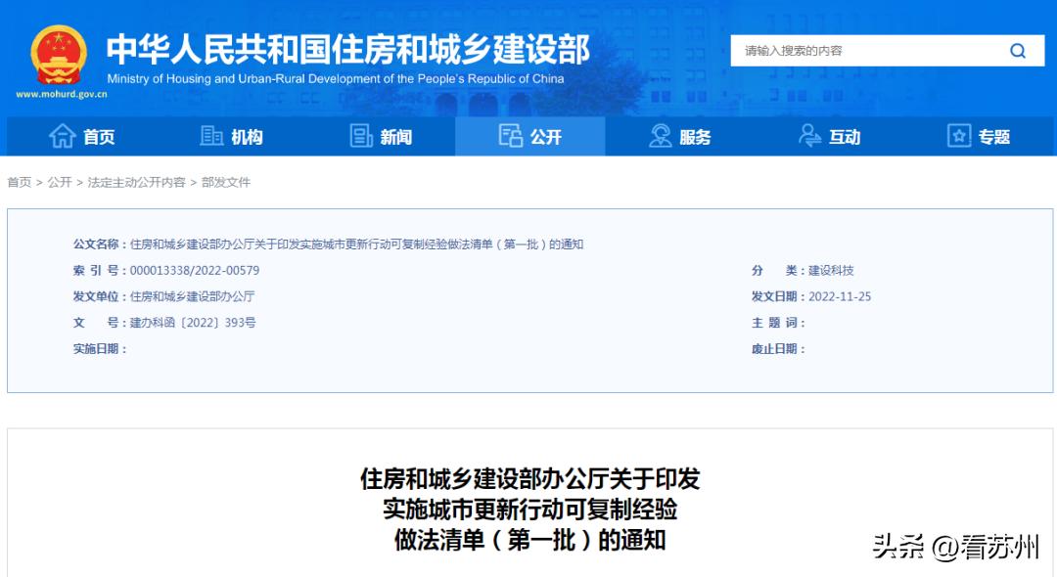Click the 服务 location service icon
Image resolution: width=1057 pixels, height=577 pixels.
[x=659, y=137]
